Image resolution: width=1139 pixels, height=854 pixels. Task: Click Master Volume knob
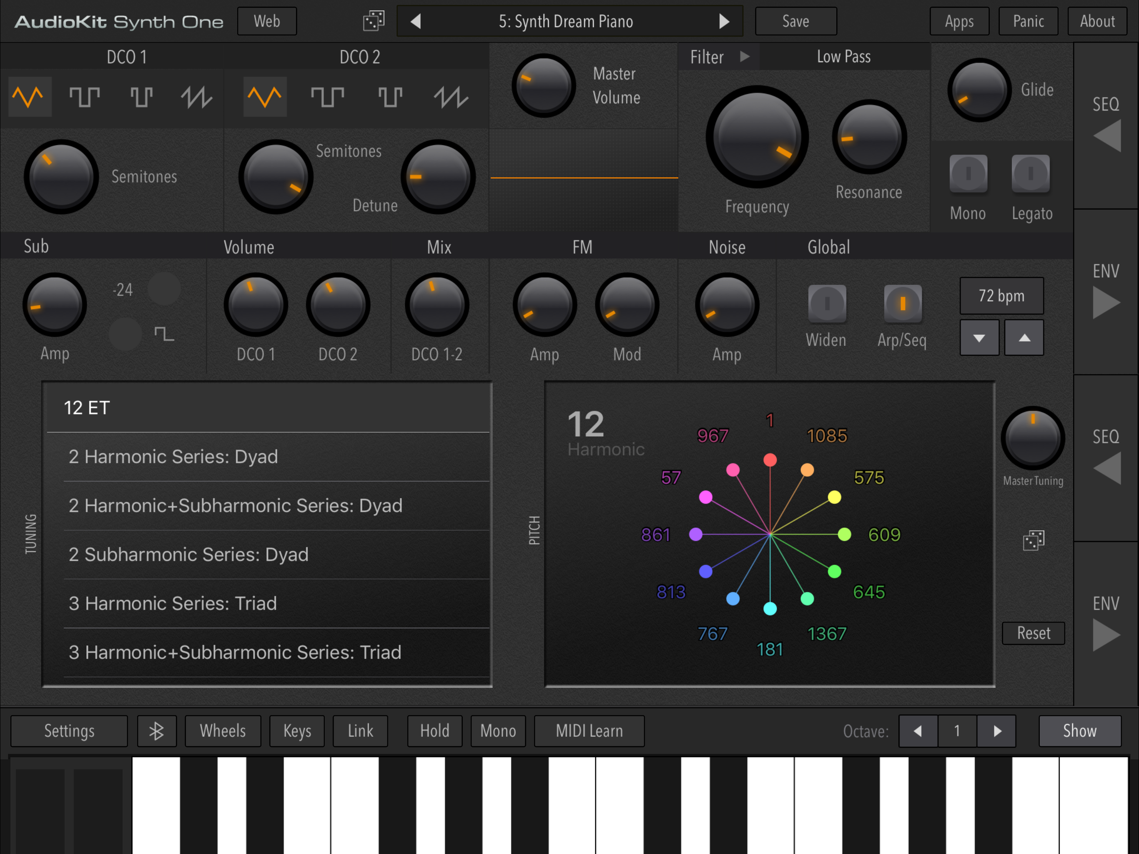544,85
